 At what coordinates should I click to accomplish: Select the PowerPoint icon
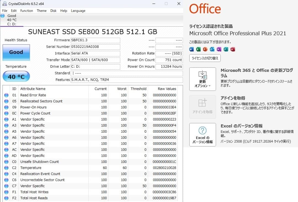[x=205, y=49]
